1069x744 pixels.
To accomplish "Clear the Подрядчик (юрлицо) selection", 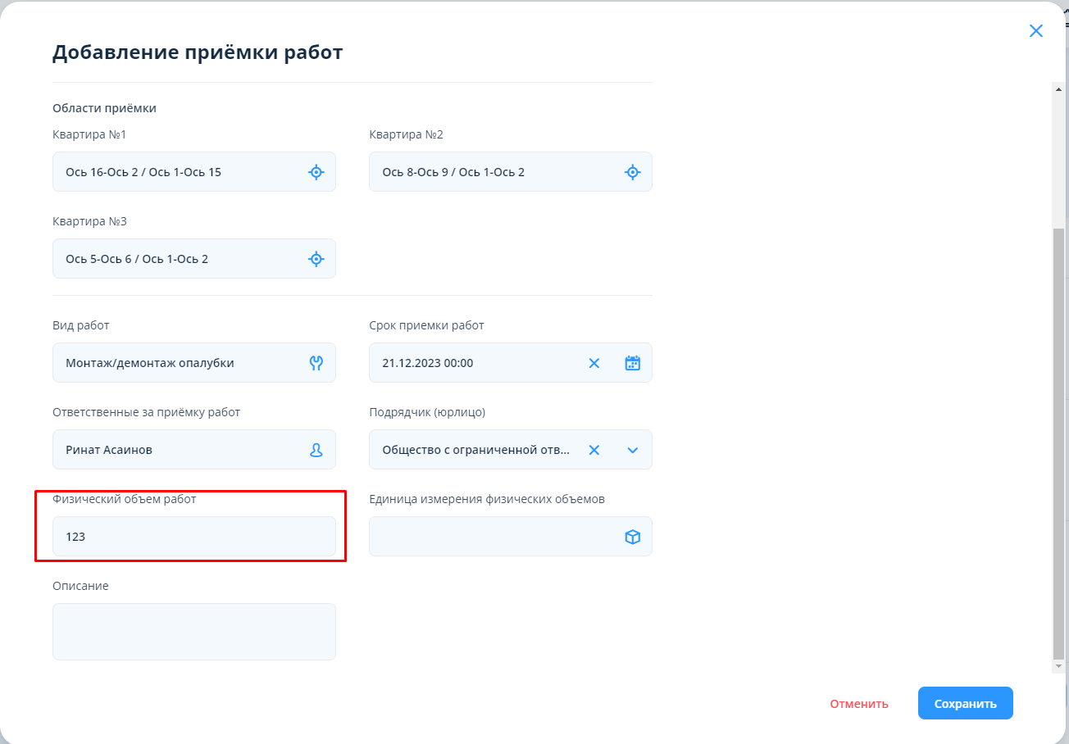I will [594, 450].
